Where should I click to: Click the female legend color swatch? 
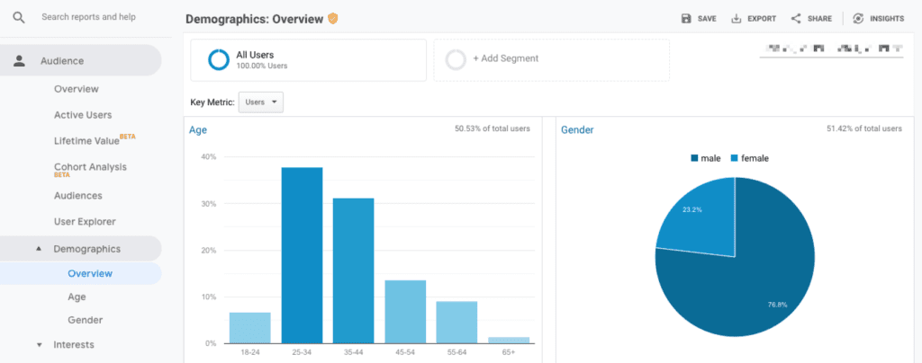click(x=734, y=158)
